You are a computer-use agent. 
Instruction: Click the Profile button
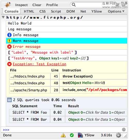click(x=52, y=5)
